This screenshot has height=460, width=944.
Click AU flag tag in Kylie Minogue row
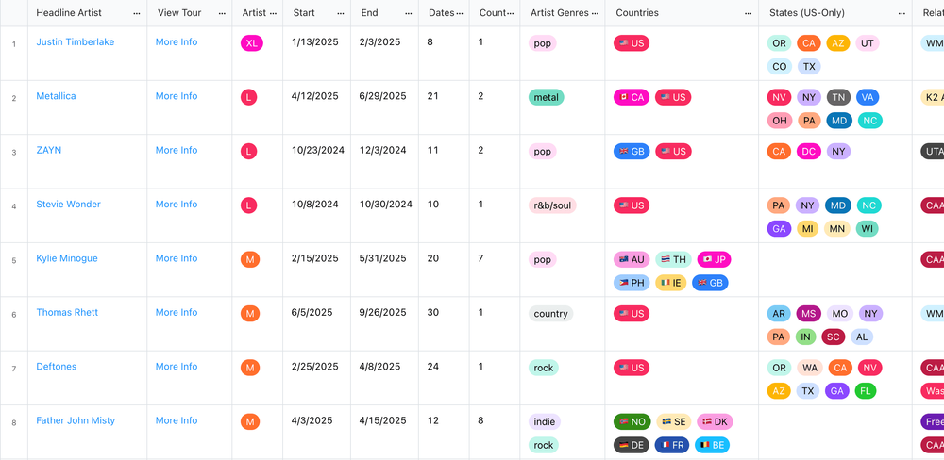tap(632, 260)
